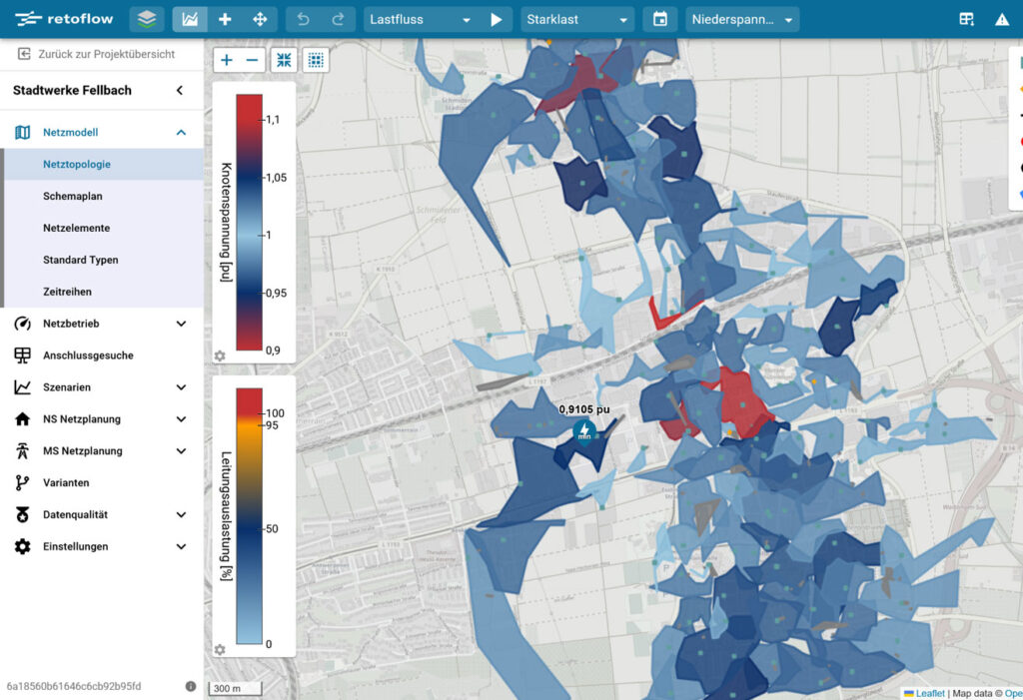Viewport: 1023px width, 700px height.
Task: Click the Einstellungen gear icon
Action: [22, 546]
